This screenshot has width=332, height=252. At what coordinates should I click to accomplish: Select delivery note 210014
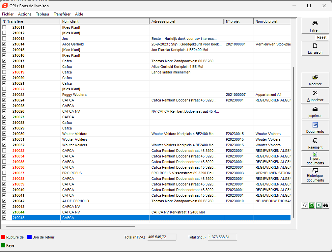pos(18,44)
